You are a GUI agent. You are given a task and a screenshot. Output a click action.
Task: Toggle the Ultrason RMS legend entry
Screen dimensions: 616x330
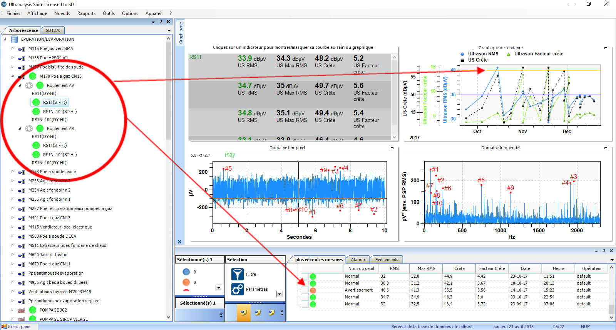[x=479, y=54]
